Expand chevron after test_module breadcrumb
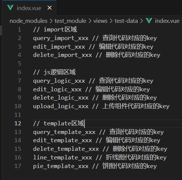 90,21
